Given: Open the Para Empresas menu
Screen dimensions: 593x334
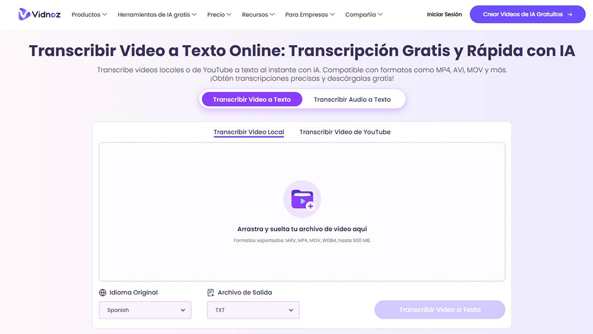Looking at the screenshot, I should (x=310, y=14).
